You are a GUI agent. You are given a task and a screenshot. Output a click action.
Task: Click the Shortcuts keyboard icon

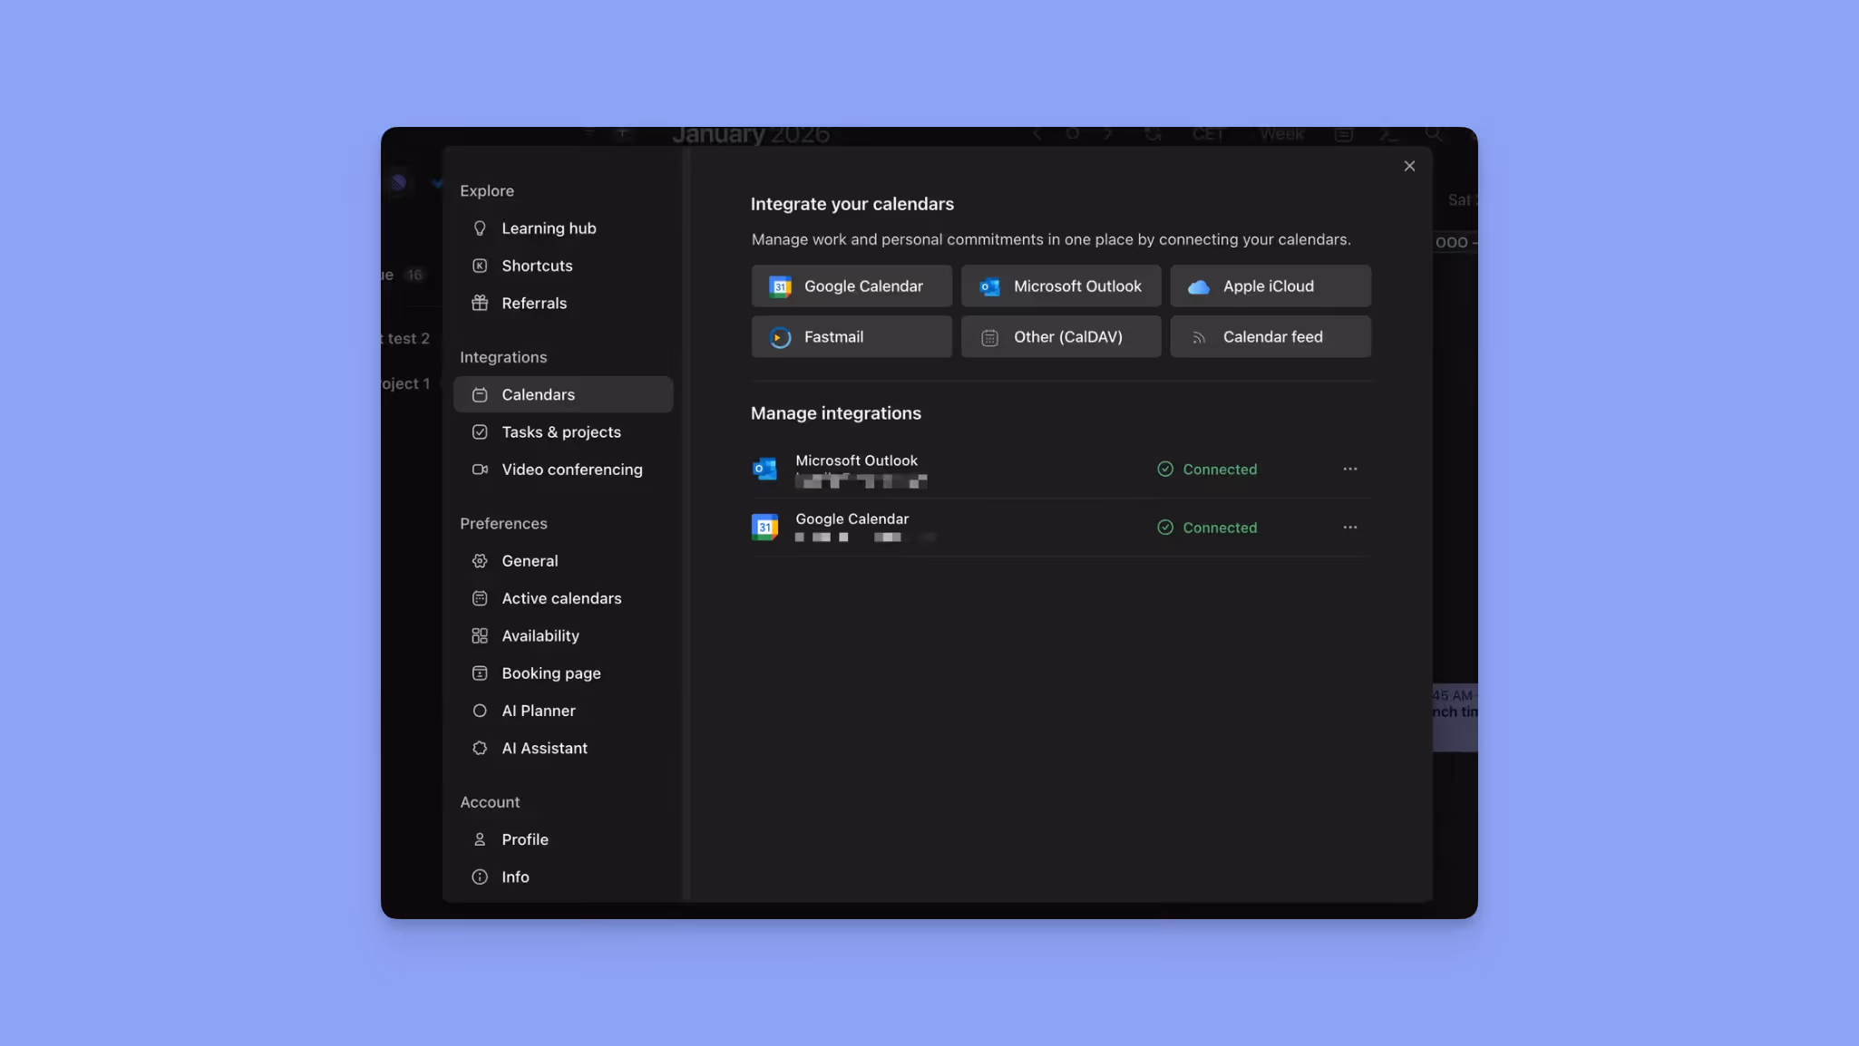[x=480, y=266]
